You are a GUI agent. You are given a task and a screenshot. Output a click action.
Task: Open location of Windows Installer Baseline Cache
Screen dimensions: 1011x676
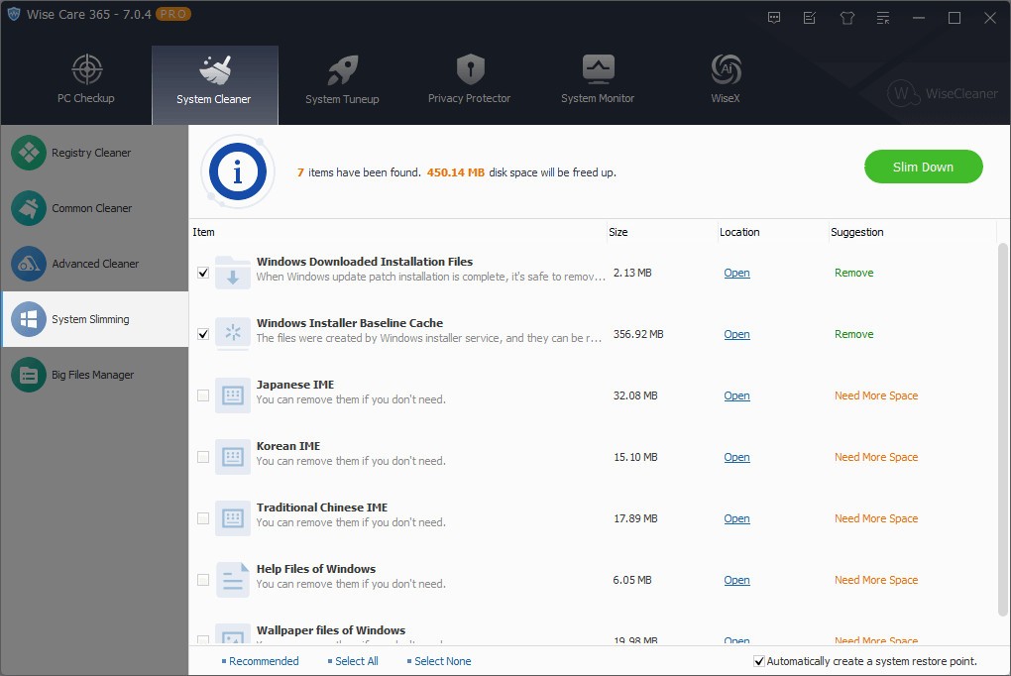tap(736, 334)
